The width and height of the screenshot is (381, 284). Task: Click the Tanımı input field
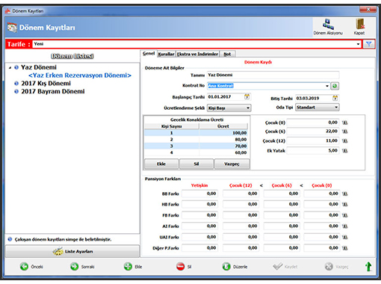click(273, 75)
